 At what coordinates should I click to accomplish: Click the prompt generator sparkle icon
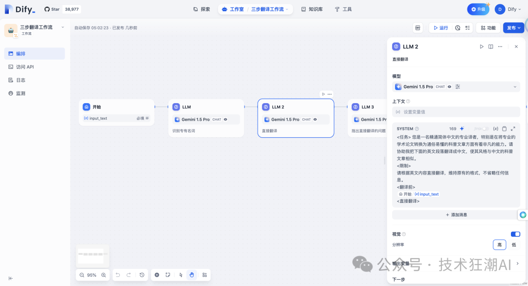point(462,129)
